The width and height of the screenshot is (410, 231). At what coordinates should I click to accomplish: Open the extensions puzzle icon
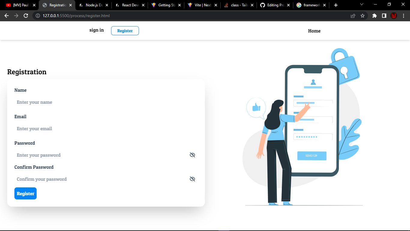click(x=374, y=16)
